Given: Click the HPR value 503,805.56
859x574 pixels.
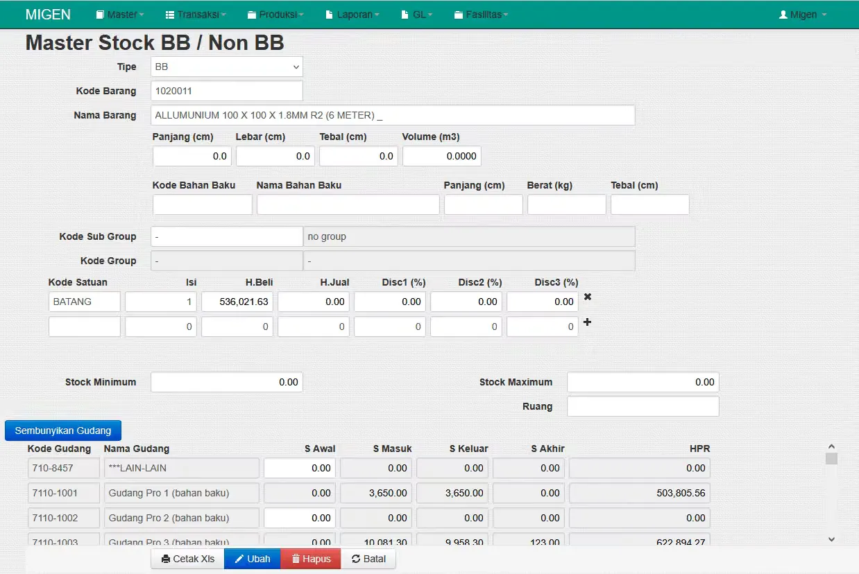Looking at the screenshot, I should click(640, 493).
